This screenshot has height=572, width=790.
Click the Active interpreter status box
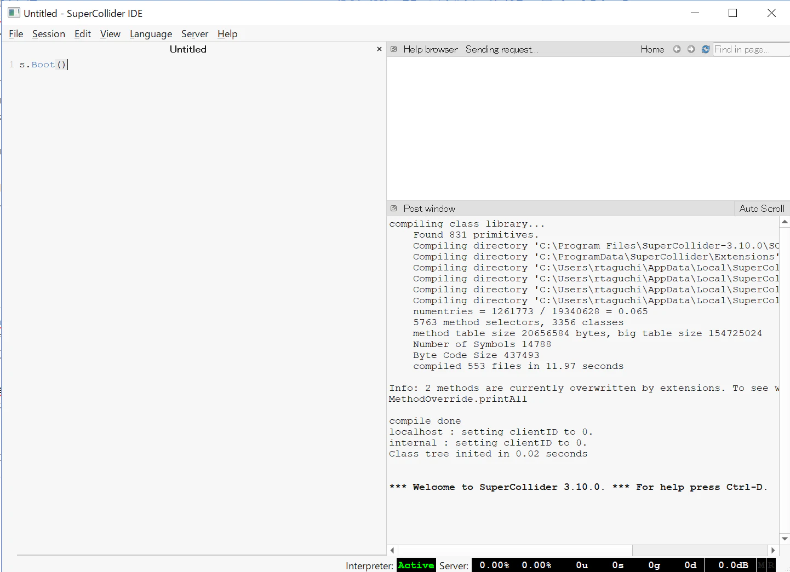(x=416, y=565)
